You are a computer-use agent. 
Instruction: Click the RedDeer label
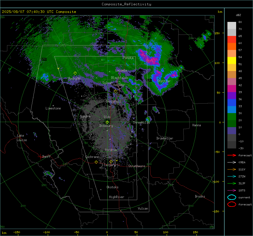(x=119, y=85)
